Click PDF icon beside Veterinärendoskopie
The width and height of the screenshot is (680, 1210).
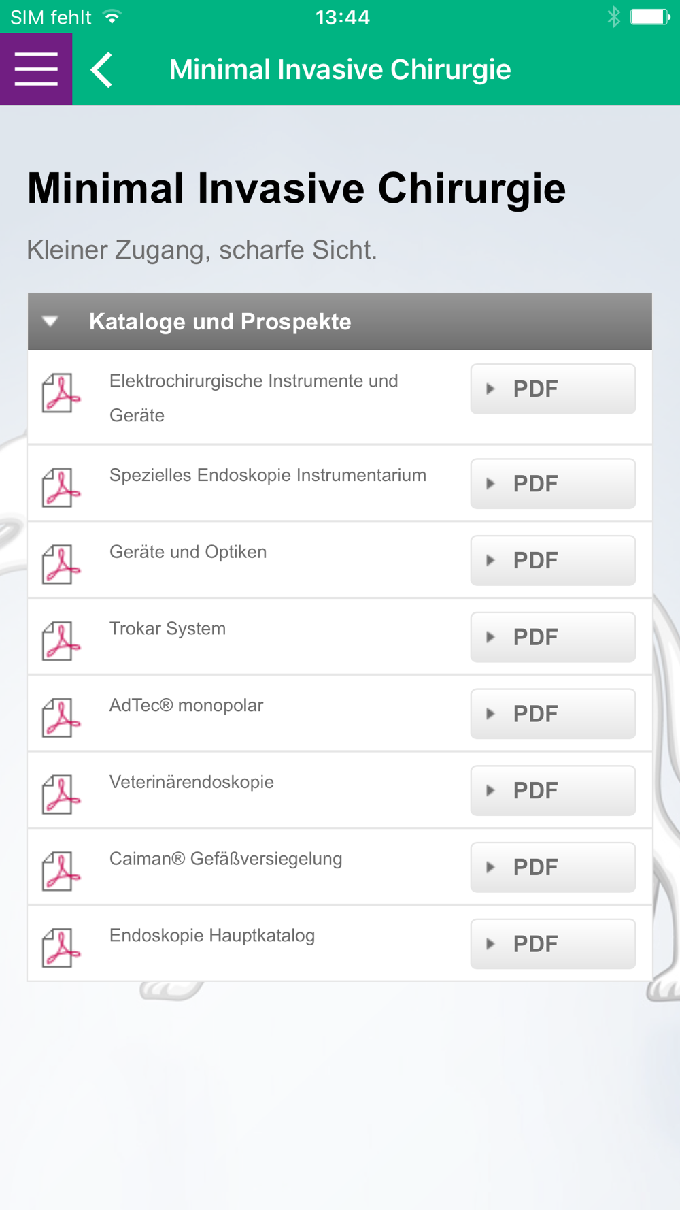coord(61,794)
